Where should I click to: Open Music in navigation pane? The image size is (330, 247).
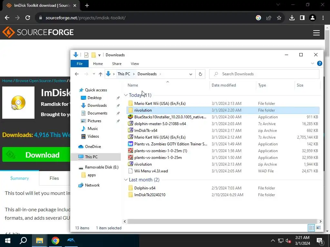point(92,129)
